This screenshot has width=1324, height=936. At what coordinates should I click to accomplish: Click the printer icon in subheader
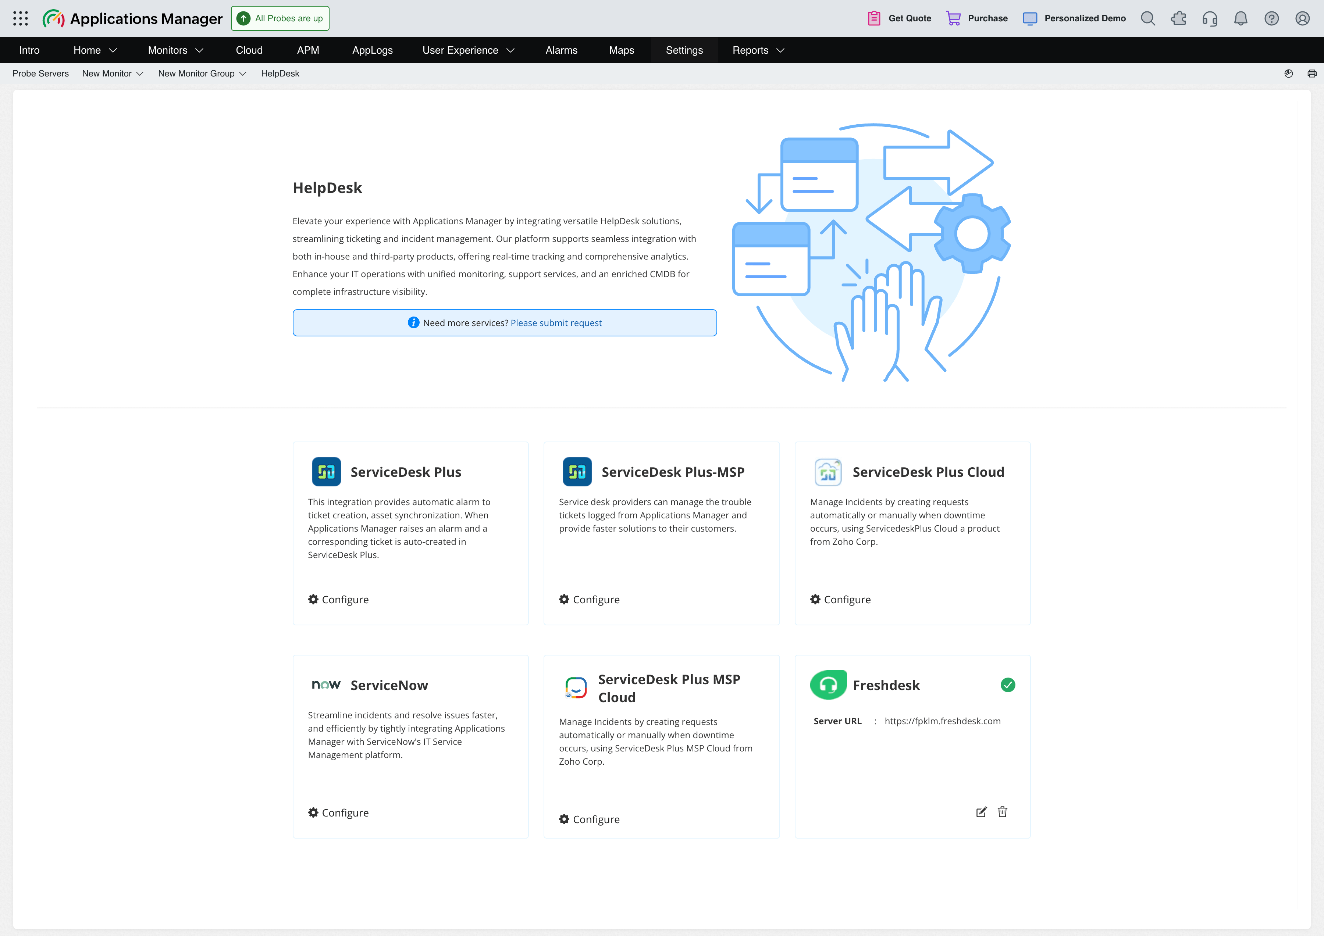(1312, 73)
